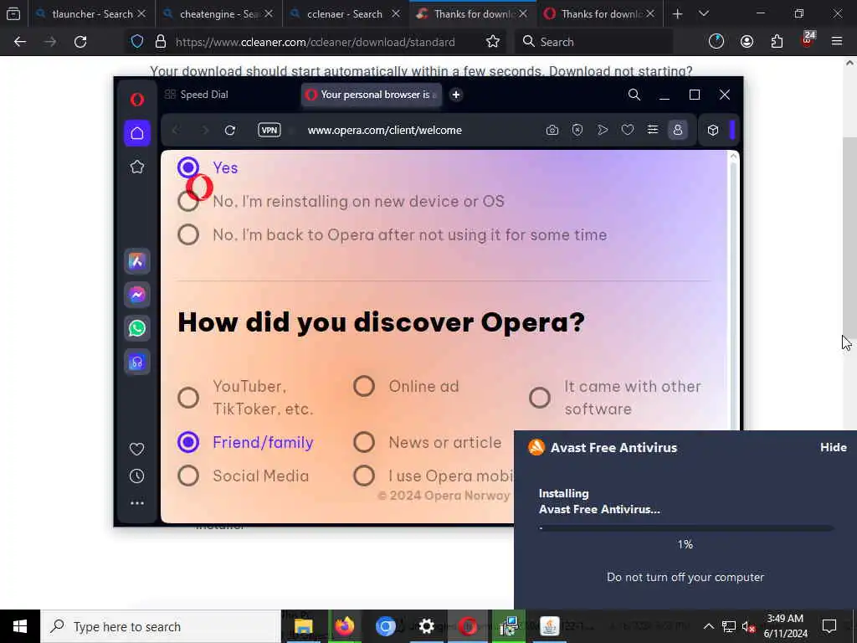Select 'Your personal browser is' Opera tab
This screenshot has width=857, height=643.
[x=372, y=95]
